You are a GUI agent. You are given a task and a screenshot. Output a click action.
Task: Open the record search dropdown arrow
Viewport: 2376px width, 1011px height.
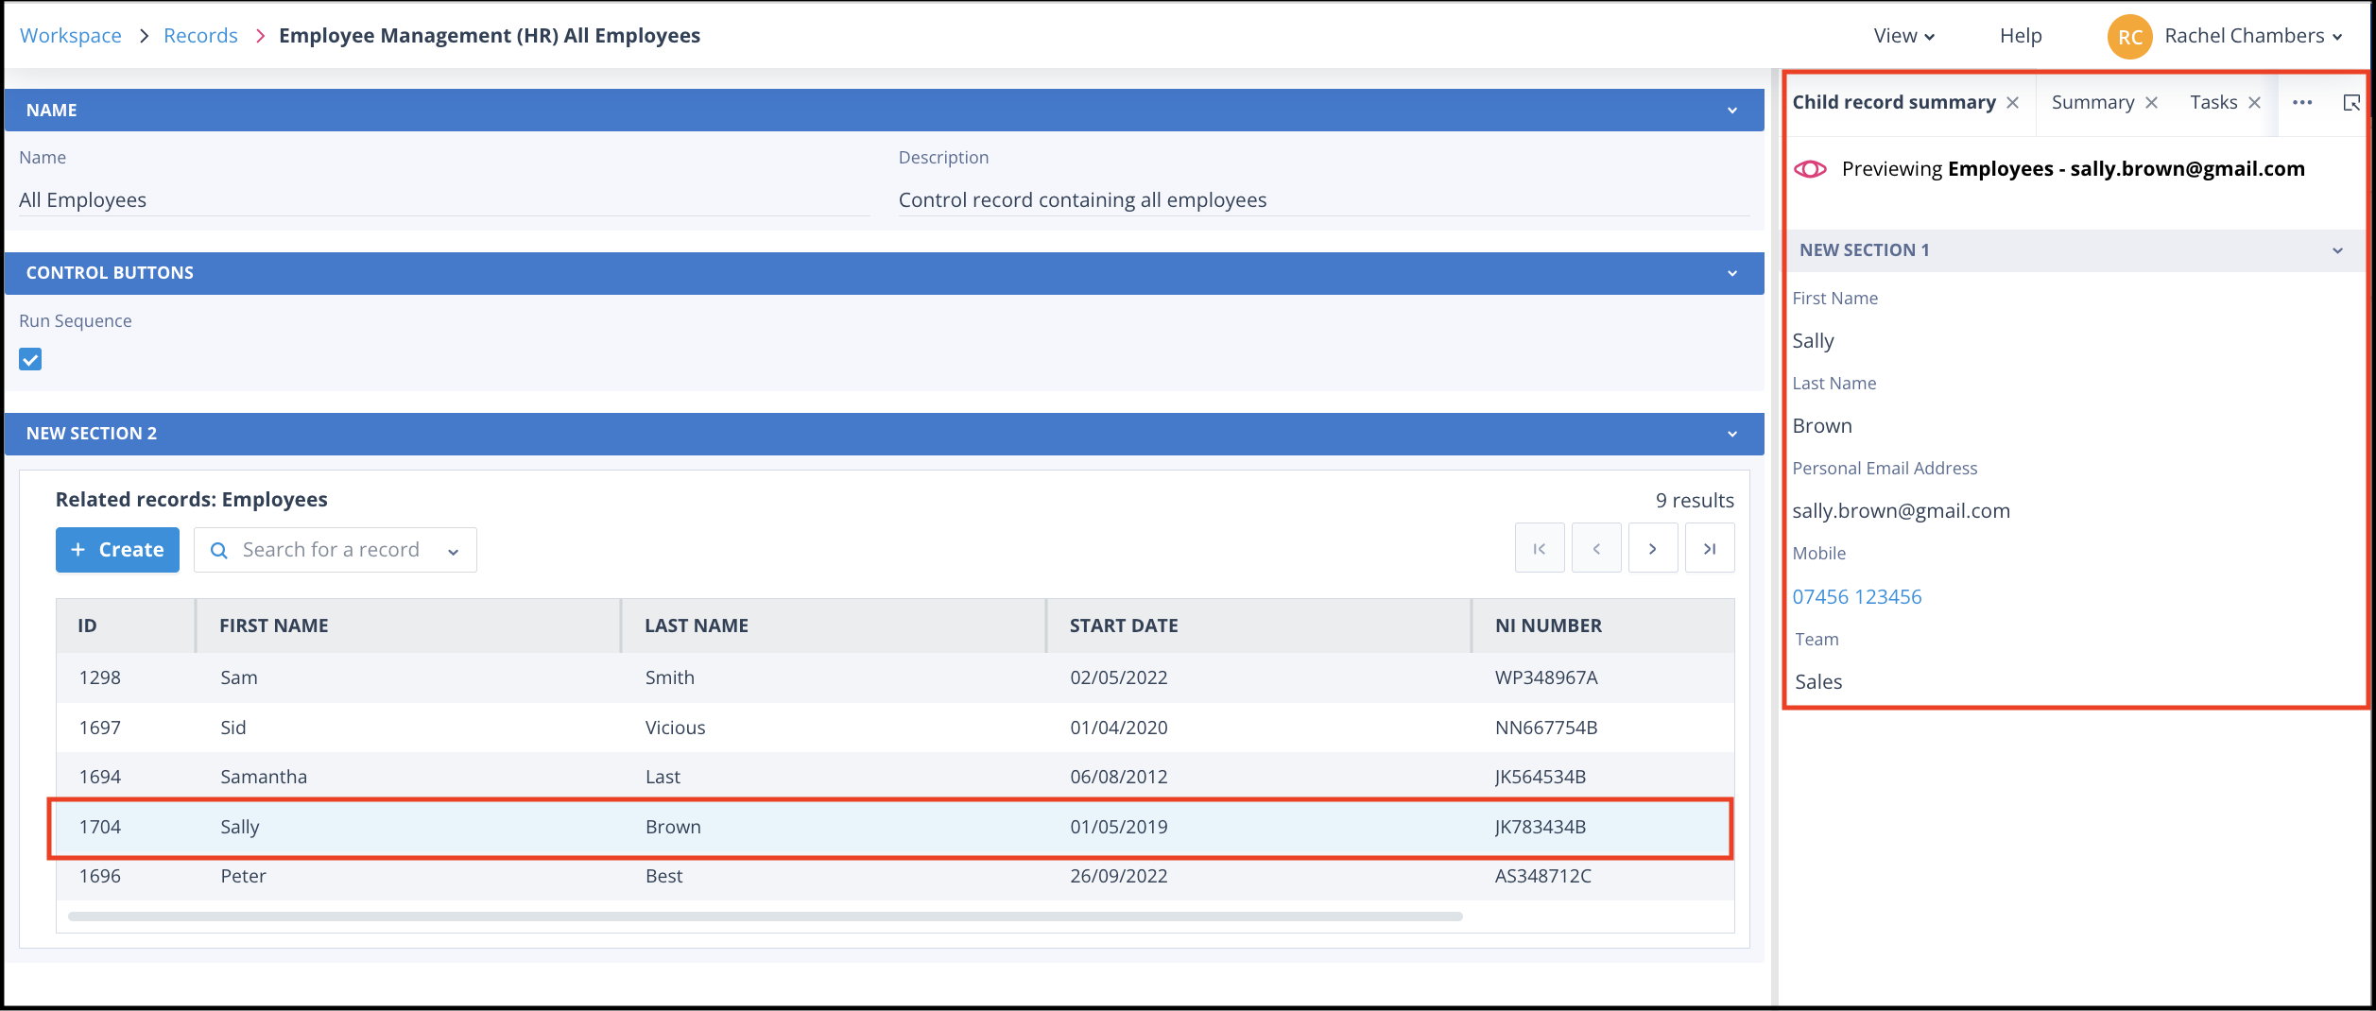(454, 552)
